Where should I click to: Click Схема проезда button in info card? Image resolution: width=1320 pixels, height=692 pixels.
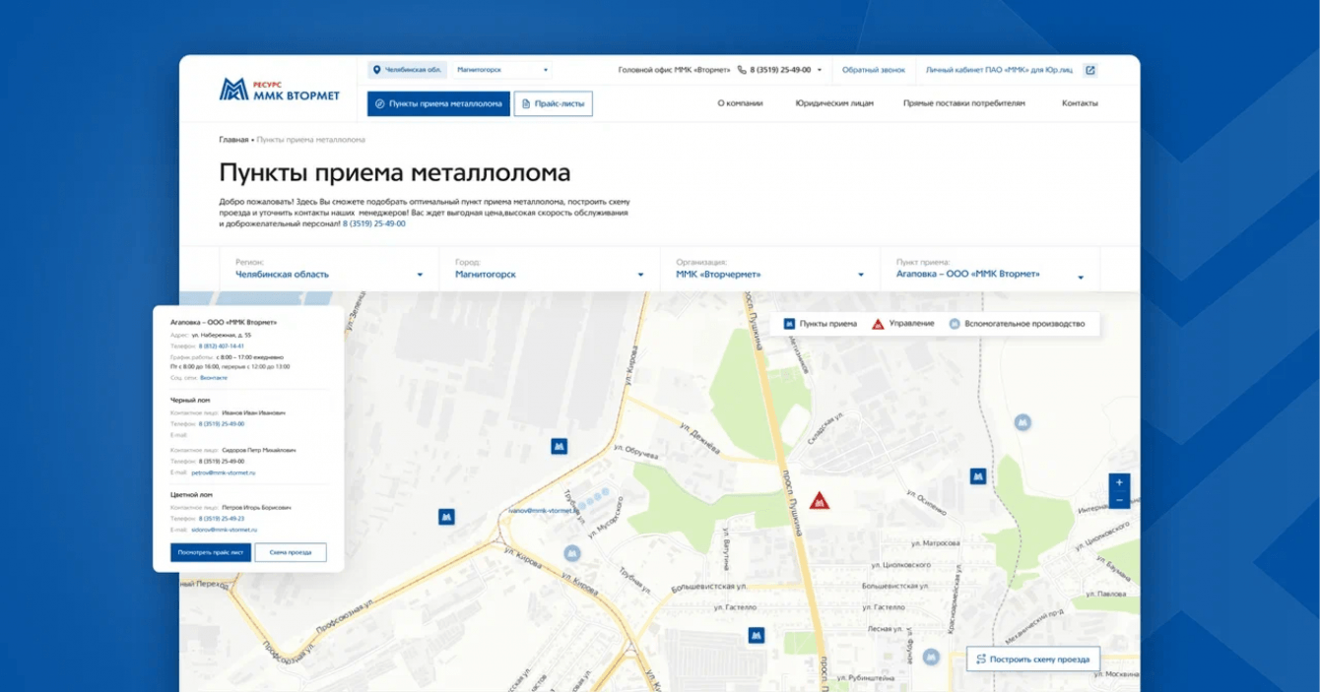291,552
